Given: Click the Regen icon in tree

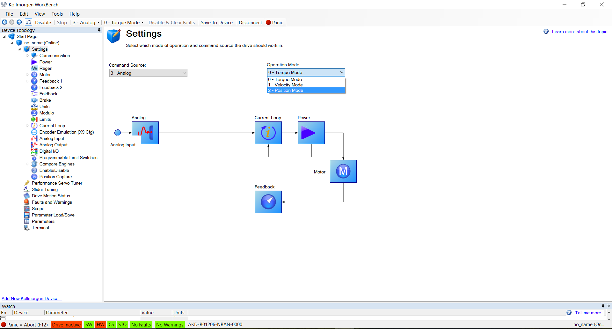Looking at the screenshot, I should (34, 68).
